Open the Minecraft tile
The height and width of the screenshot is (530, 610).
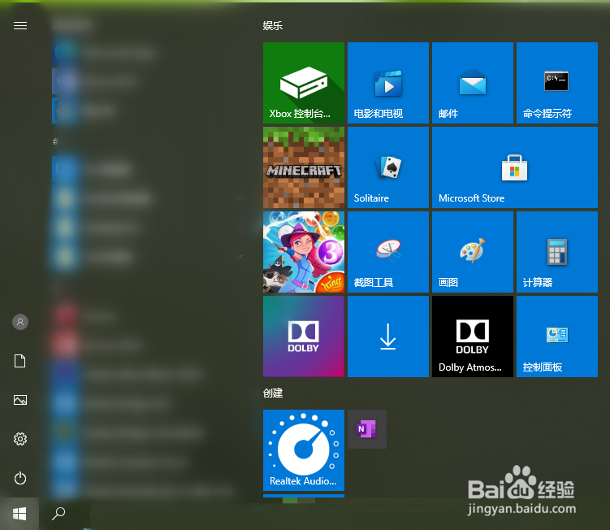(304, 167)
